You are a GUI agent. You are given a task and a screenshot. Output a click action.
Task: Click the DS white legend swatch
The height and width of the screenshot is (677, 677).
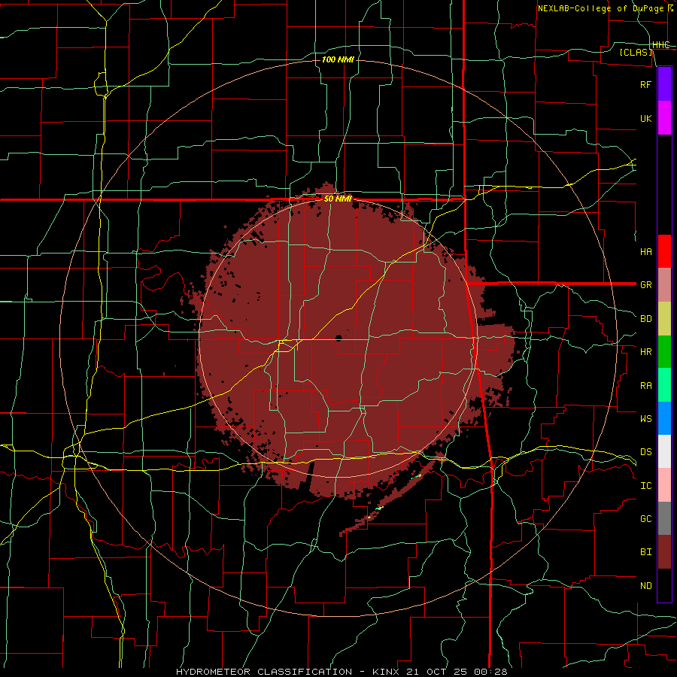[x=664, y=451]
